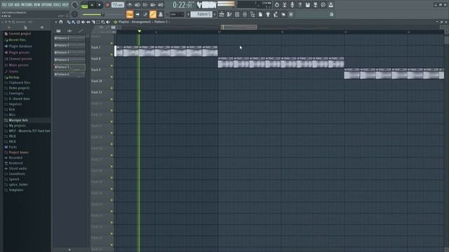
Task: Toggle the playlist magnet snap icon
Action: (61, 22)
